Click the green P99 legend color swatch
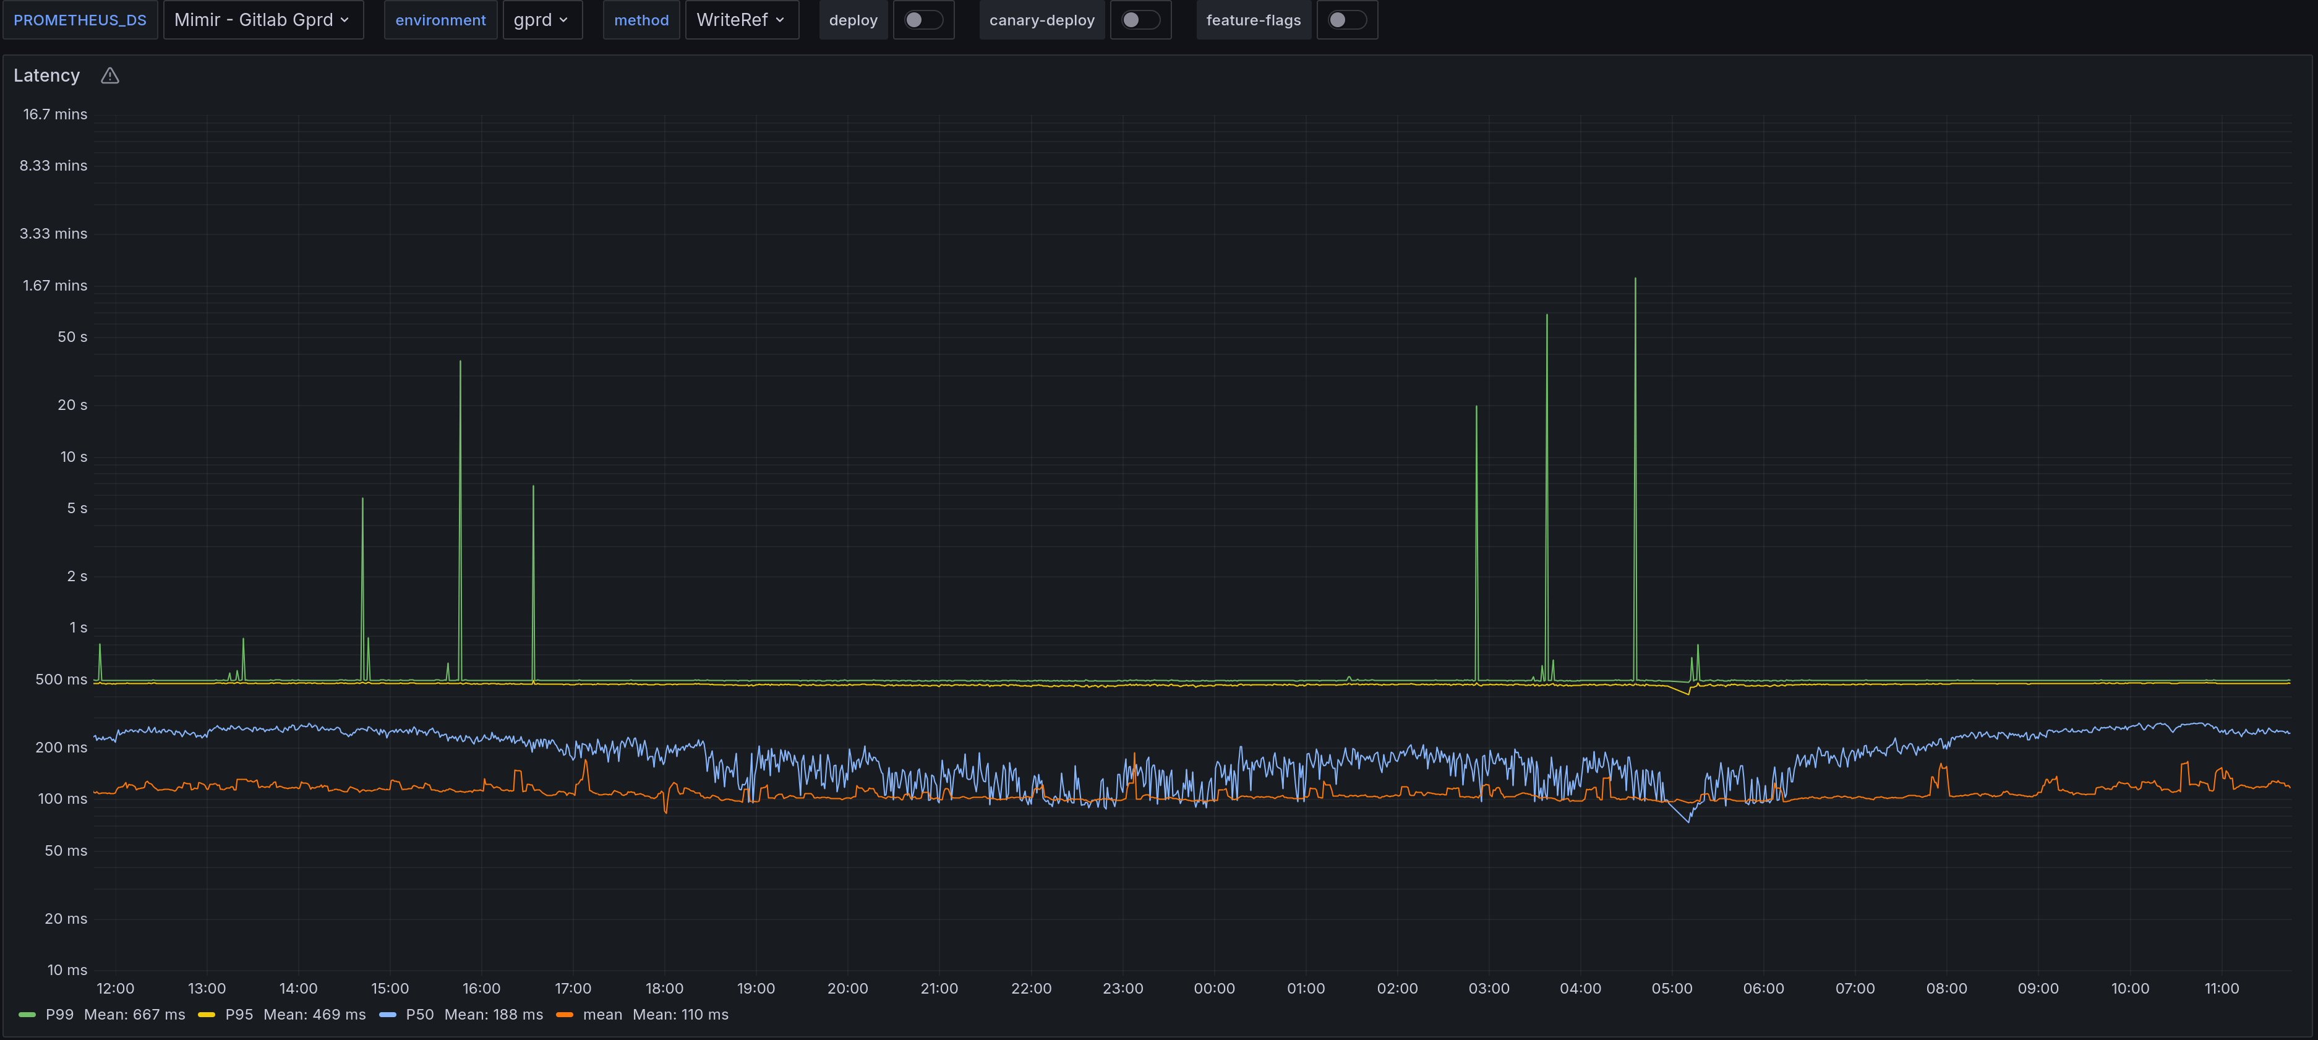 click(27, 1015)
